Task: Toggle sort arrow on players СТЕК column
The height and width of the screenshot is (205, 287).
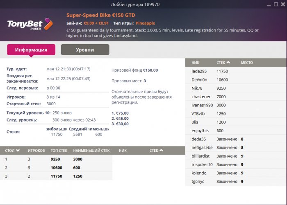Action: (x=228, y=63)
